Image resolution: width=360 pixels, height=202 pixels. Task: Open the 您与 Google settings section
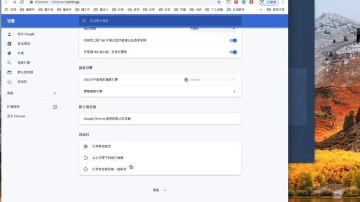(x=26, y=34)
